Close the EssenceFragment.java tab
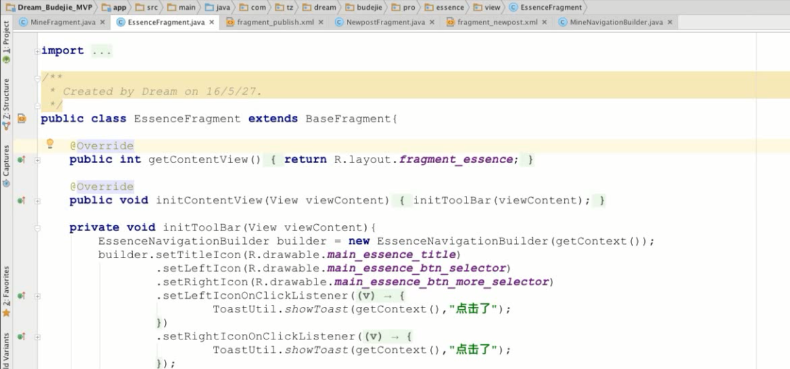 (x=212, y=22)
